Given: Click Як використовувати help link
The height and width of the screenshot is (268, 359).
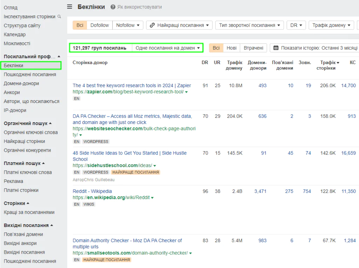Looking at the screenshot, I should point(140,7).
